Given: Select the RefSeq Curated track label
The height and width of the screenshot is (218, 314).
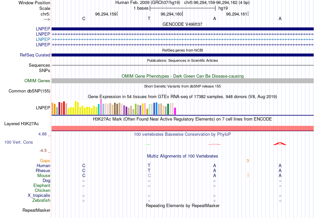Looking at the screenshot, I should [x=35, y=55].
